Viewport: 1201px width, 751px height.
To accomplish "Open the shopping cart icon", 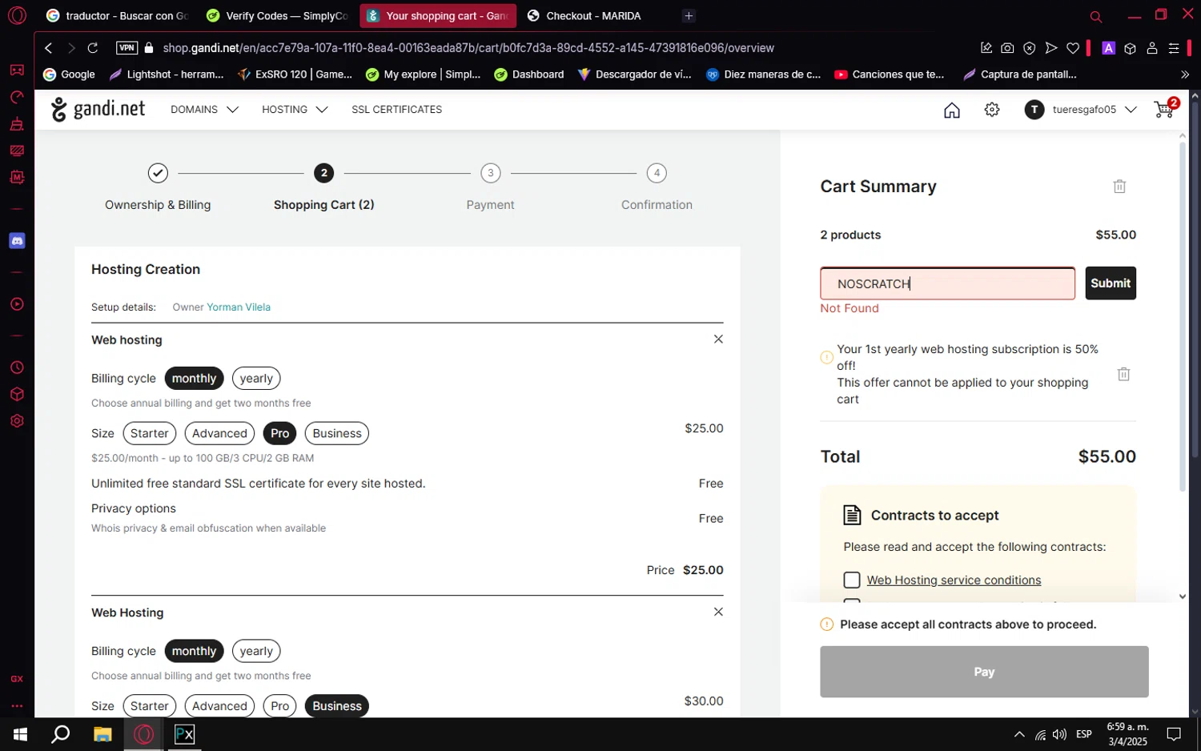I will pos(1164,109).
